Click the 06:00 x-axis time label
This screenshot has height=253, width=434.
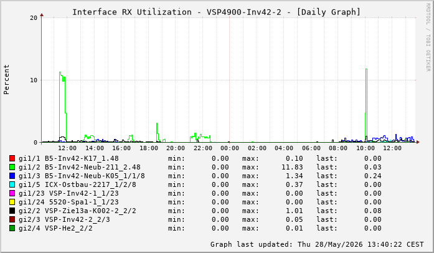311,148
